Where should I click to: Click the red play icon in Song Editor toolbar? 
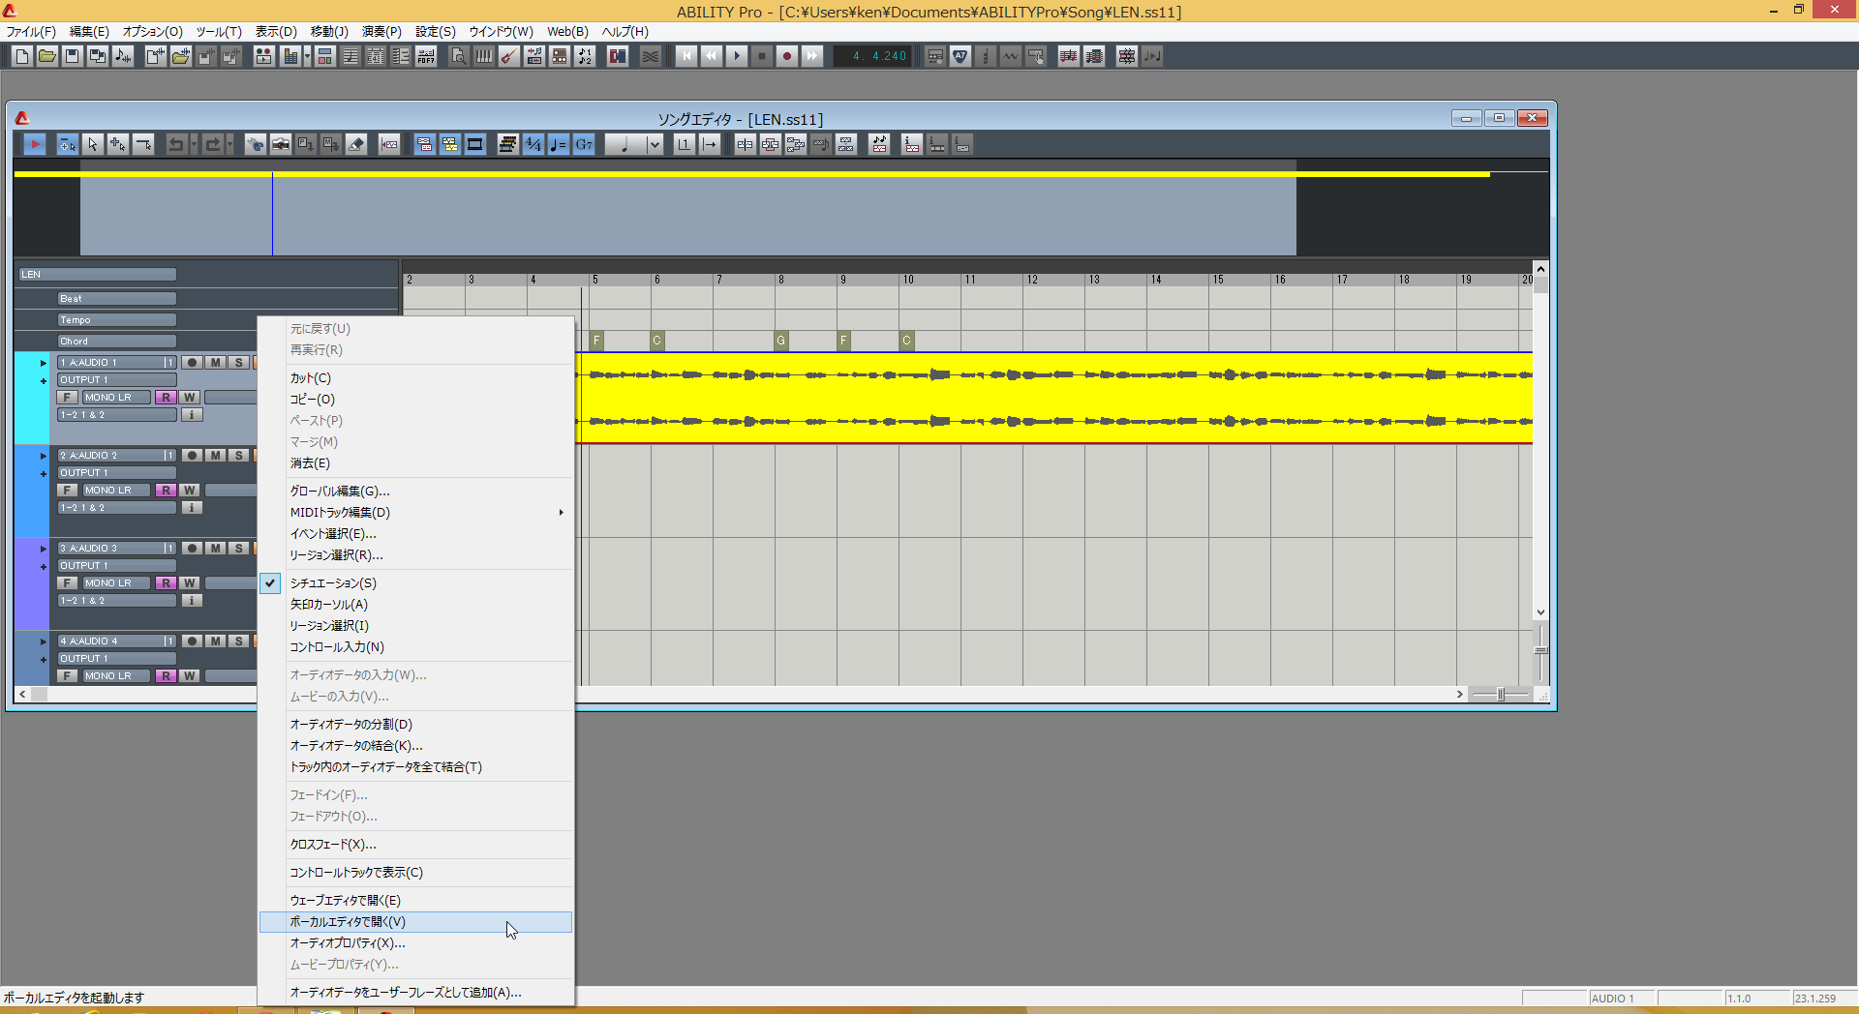point(35,144)
